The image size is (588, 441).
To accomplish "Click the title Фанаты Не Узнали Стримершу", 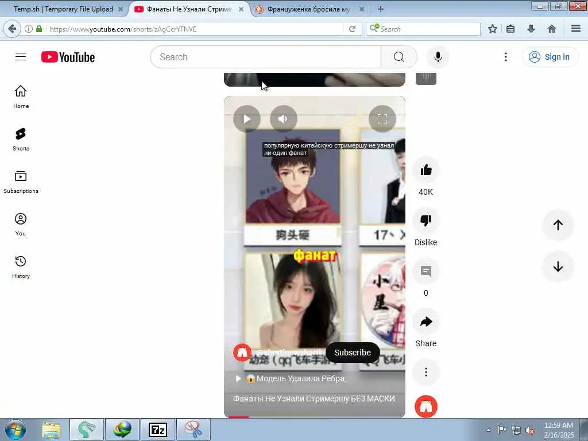I will click(x=314, y=399).
